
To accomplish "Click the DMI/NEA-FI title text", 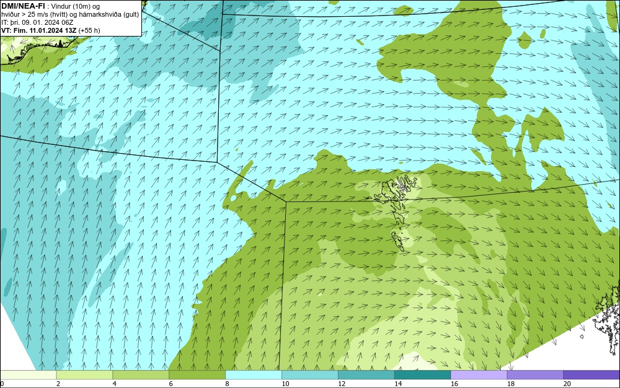I will tap(22, 6).
